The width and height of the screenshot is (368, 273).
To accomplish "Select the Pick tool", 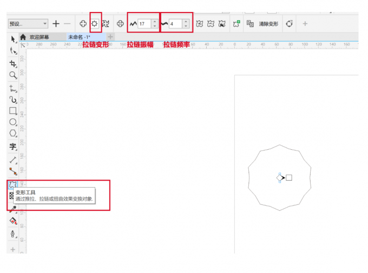I will click(x=13, y=39).
